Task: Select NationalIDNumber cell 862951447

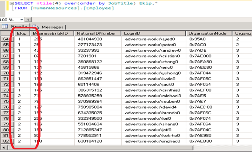Action: tap(98, 79)
